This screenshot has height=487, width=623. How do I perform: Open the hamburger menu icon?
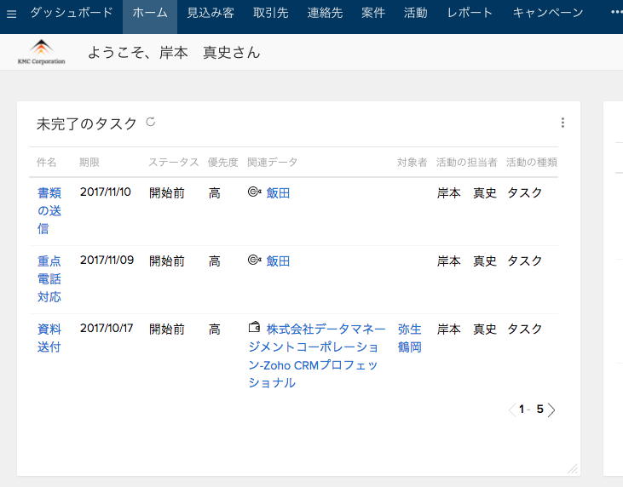12,14
